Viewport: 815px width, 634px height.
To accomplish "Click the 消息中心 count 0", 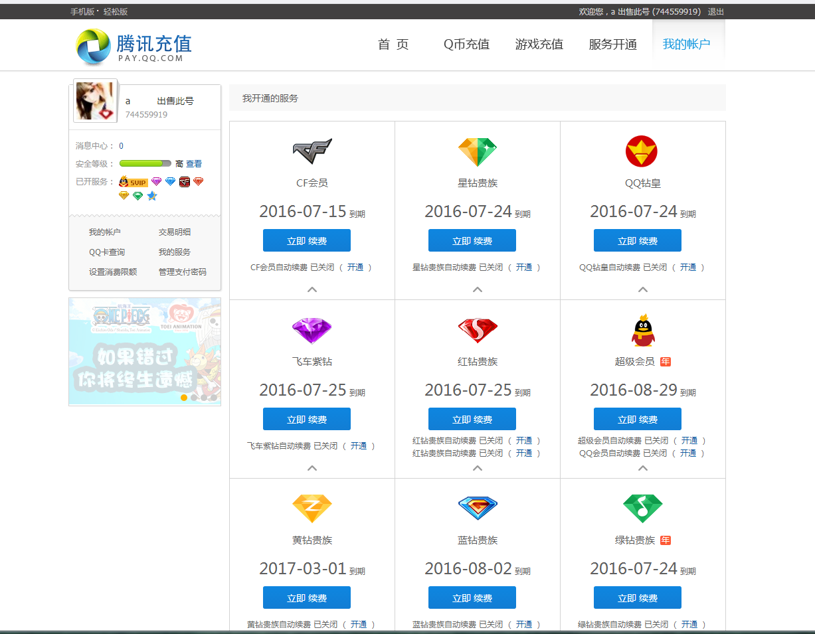I will 121,146.
